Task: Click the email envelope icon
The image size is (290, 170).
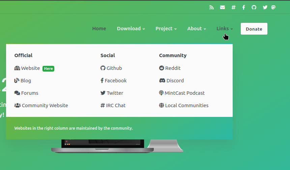Action: point(223,7)
